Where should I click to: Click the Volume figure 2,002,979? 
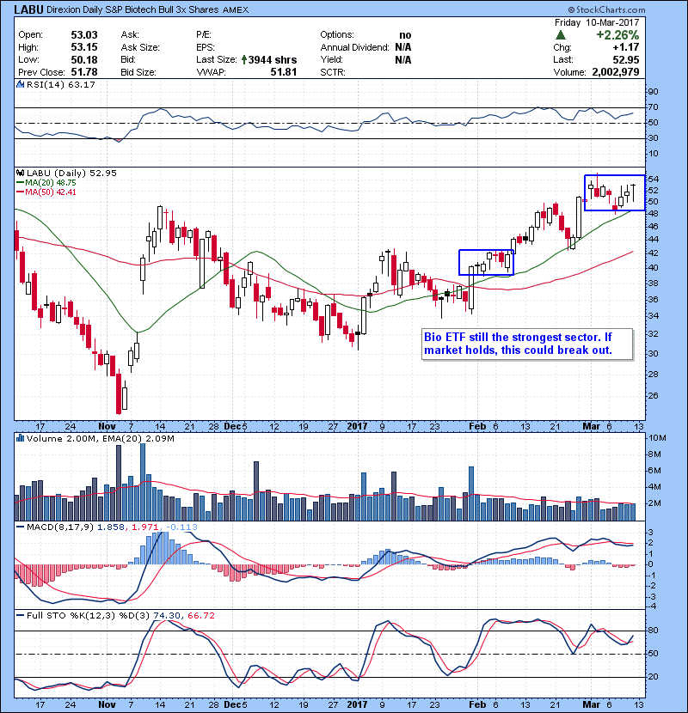[616, 72]
